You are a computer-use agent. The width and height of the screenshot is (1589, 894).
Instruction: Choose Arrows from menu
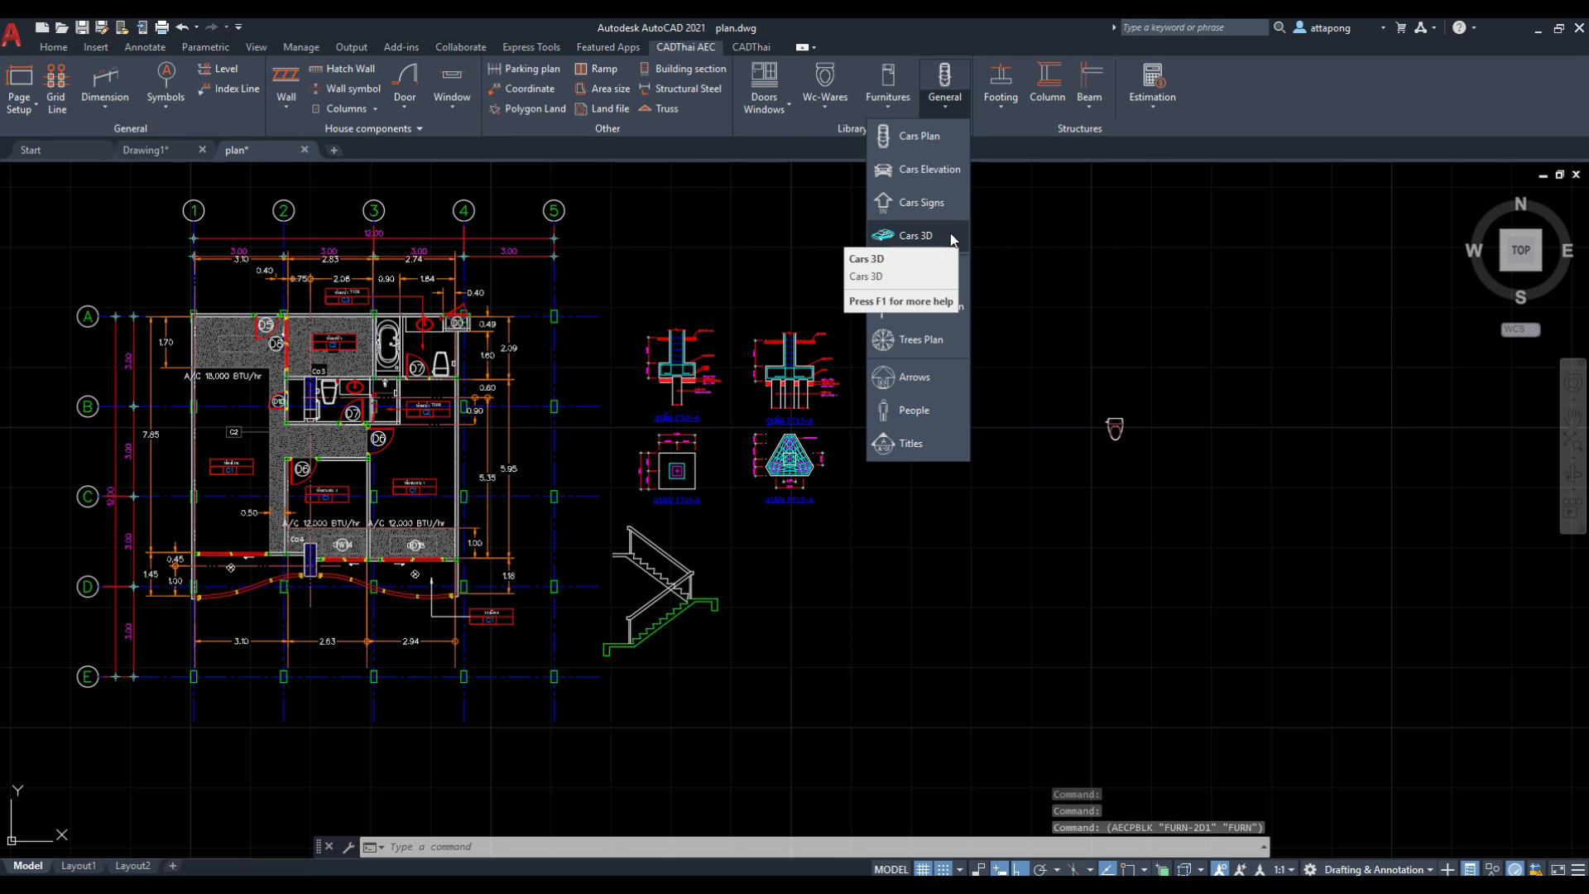918,377
